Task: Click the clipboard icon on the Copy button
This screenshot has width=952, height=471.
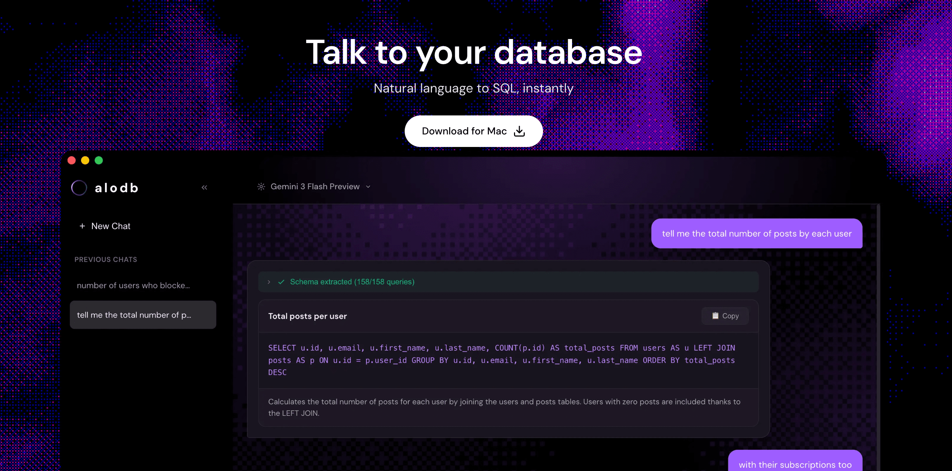Action: (x=715, y=316)
